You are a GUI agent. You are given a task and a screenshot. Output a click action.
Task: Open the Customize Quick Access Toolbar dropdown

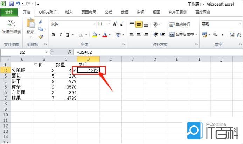point(38,4)
